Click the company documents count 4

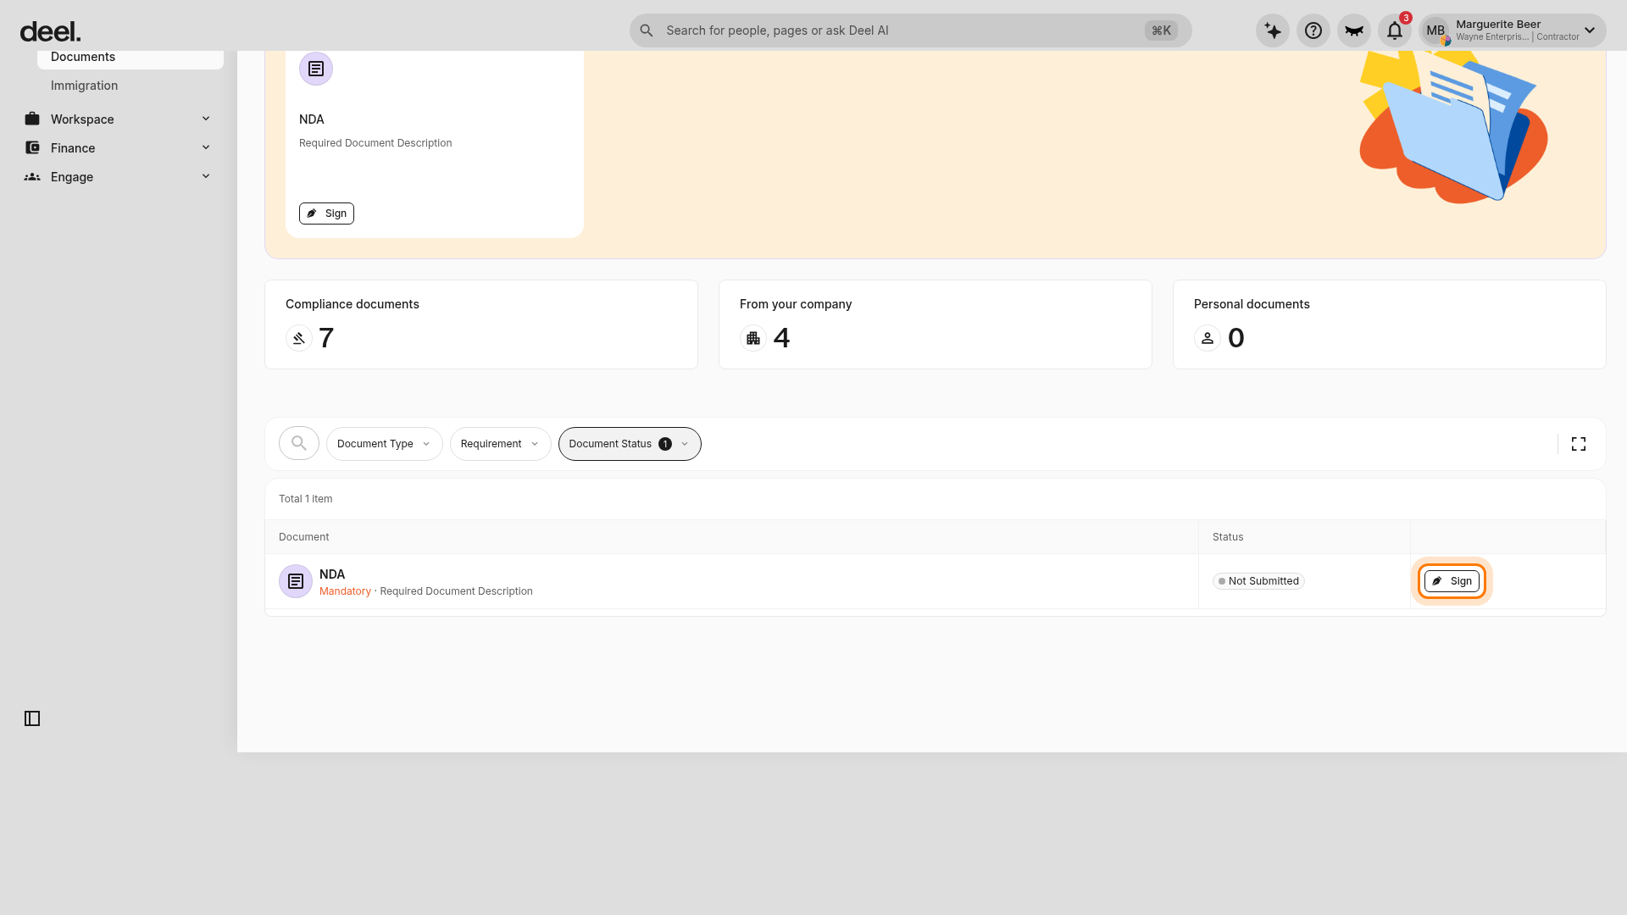(781, 338)
